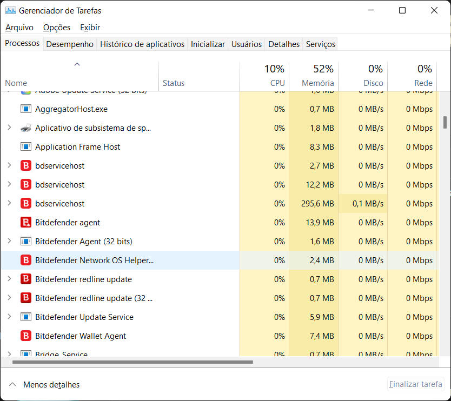Sort by the Nome column header

coord(79,76)
